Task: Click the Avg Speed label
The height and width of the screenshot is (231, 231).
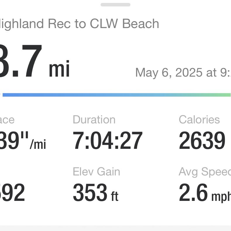Action: coord(205,172)
